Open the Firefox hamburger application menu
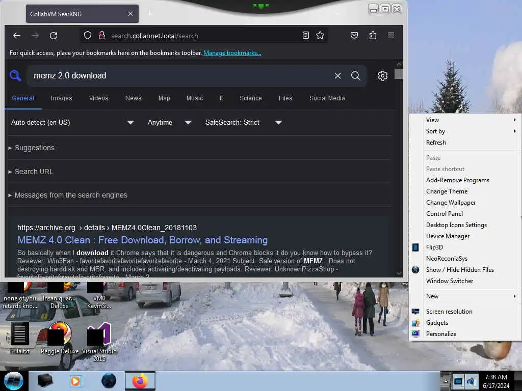The image size is (522, 391). click(391, 35)
